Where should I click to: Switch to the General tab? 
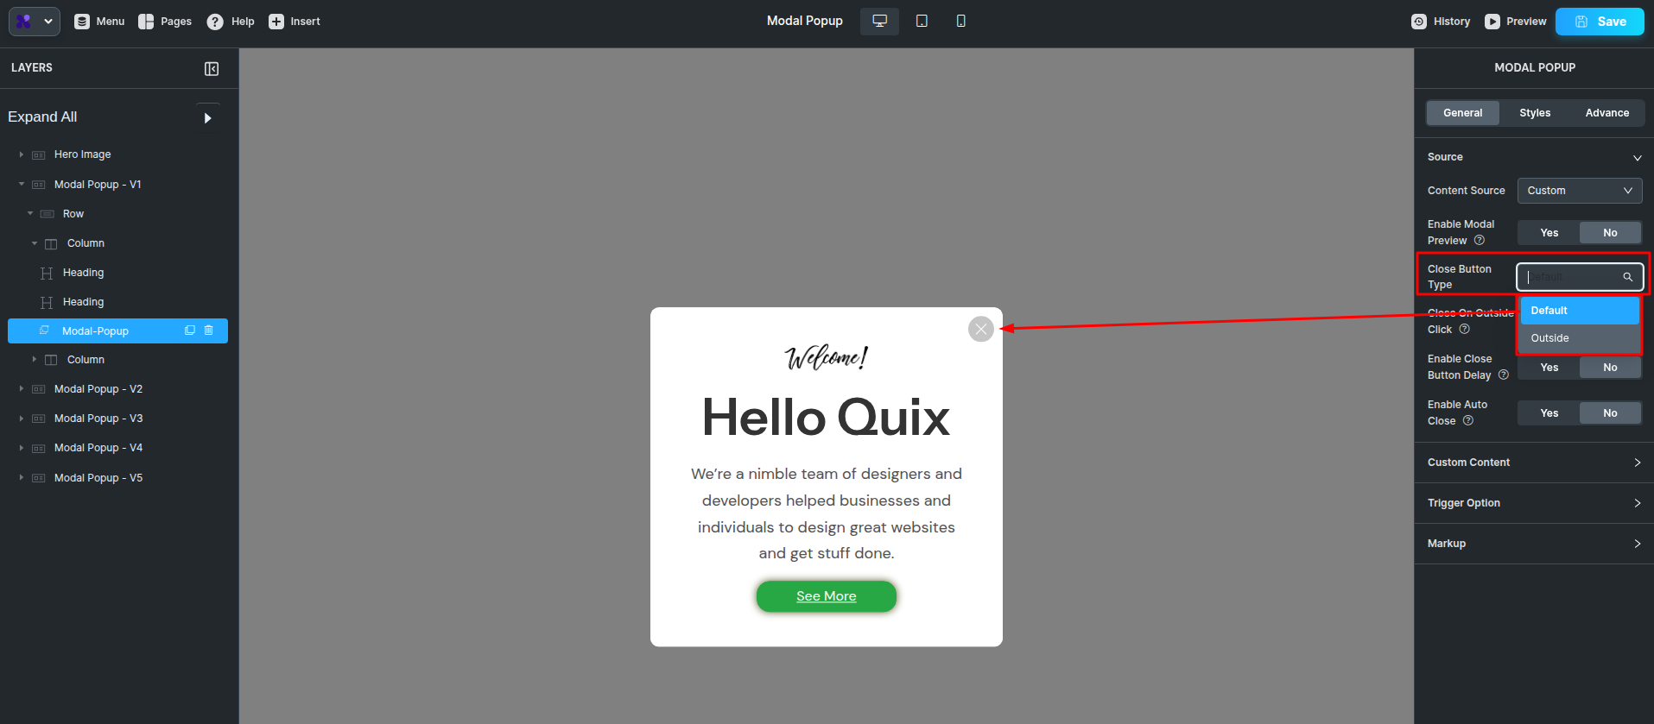coord(1462,113)
